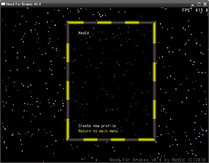The image size is (209, 163).
Task: Select the MaxEd profile
Action: (84, 33)
